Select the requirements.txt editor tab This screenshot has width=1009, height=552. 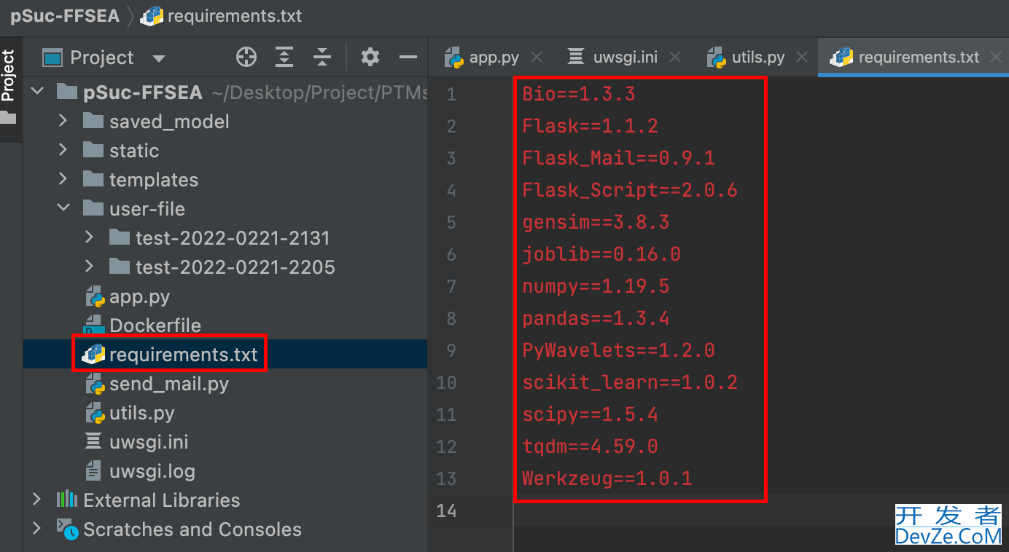tap(906, 57)
